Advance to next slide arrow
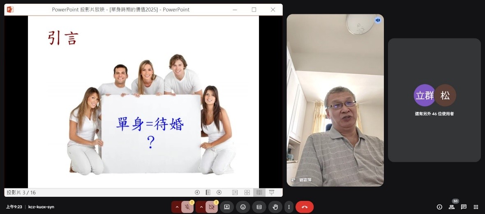 point(219,192)
